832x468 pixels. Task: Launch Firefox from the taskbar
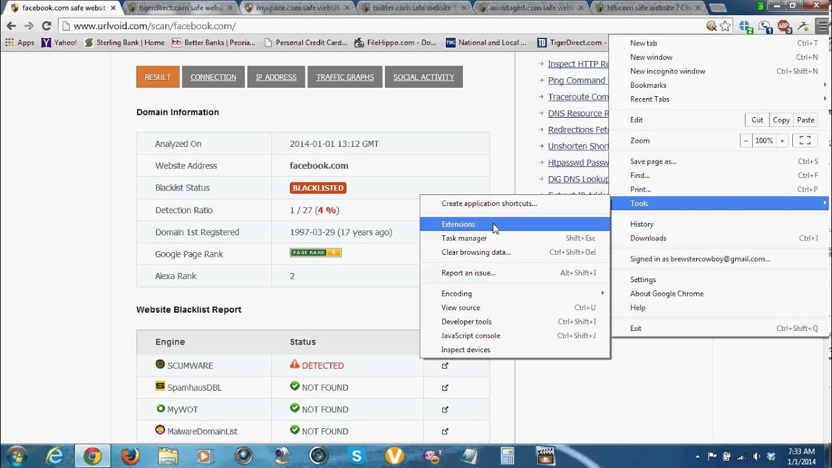click(131, 456)
